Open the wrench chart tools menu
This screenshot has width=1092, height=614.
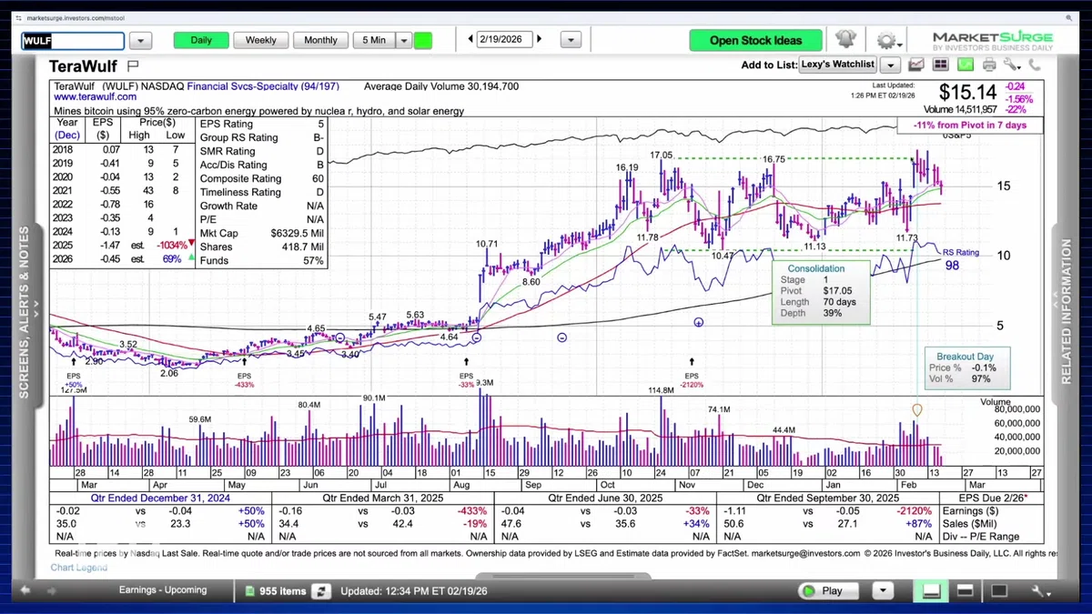tap(1012, 65)
